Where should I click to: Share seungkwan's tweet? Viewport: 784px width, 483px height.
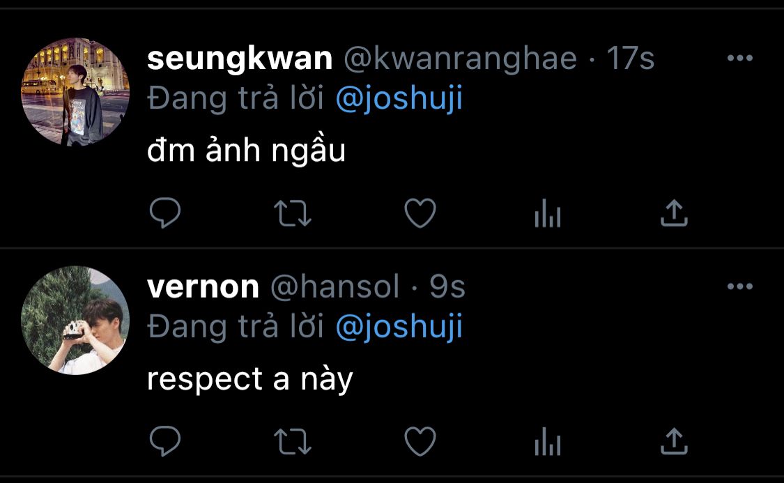tap(674, 213)
